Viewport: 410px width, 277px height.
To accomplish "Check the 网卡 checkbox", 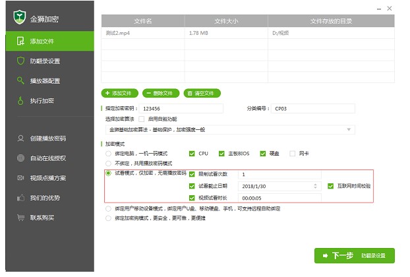I will [x=292, y=154].
